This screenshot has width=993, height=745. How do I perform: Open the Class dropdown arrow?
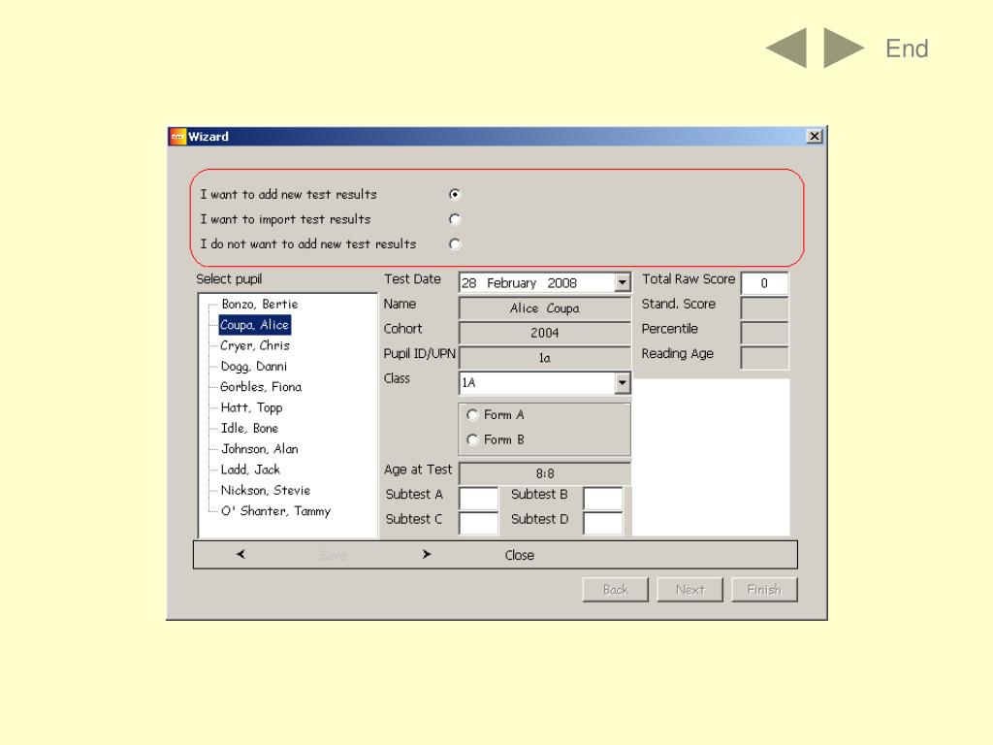coord(623,382)
